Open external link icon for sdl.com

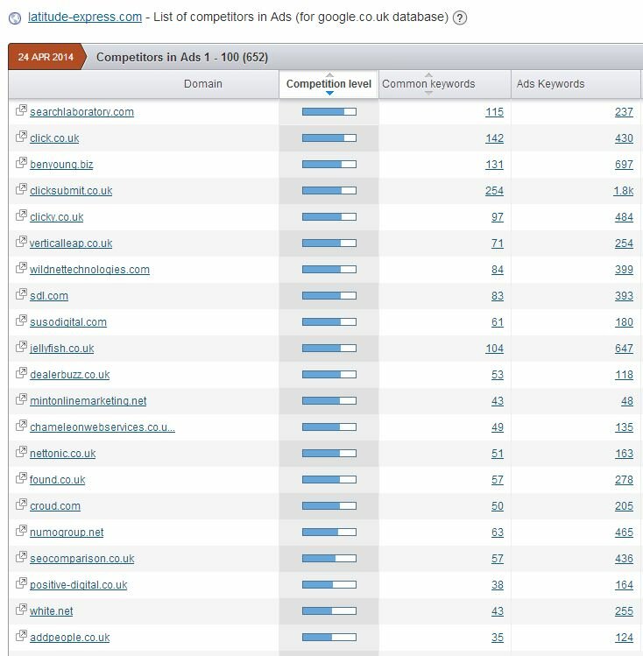[x=21, y=294]
